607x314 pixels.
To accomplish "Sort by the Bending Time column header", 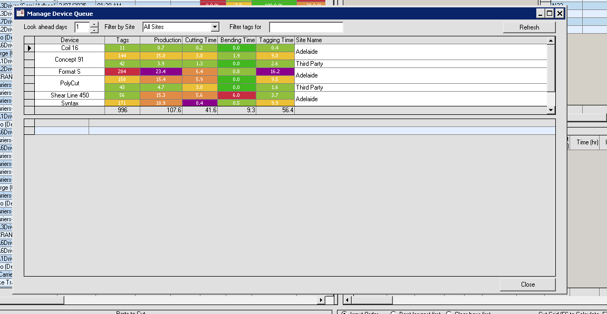I will 237,40.
